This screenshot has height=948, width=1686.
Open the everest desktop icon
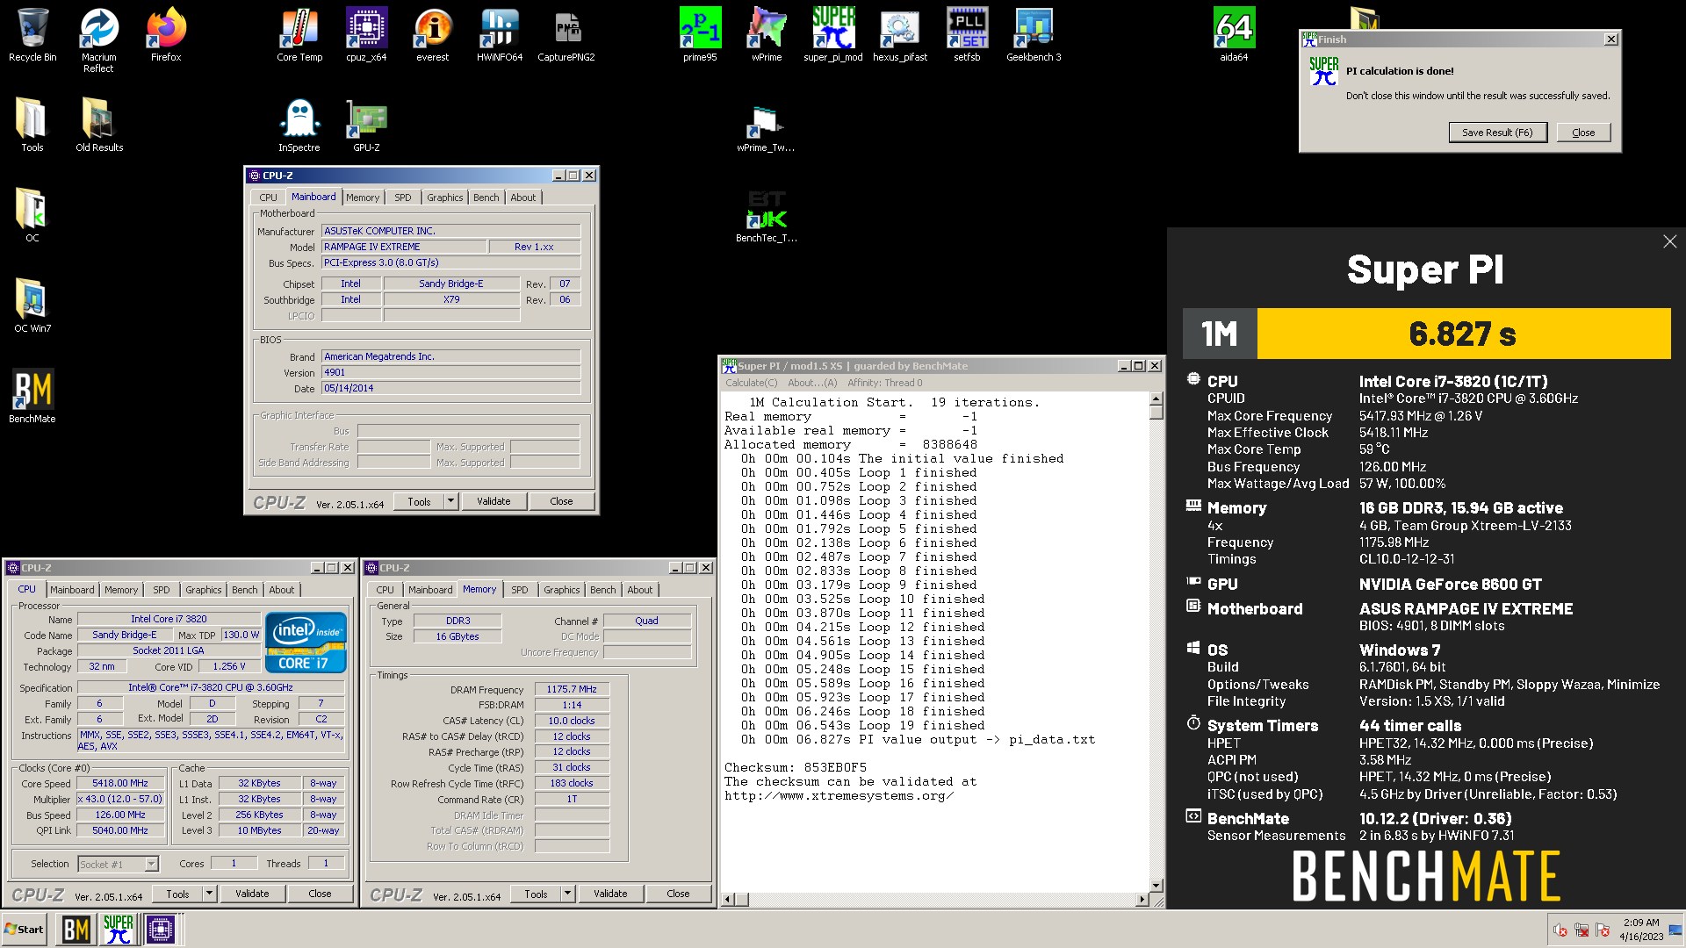(433, 35)
